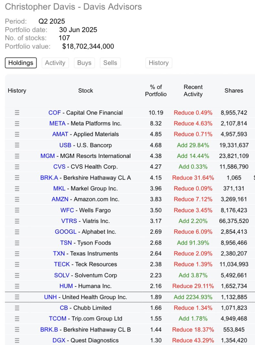Open history icon for U.S. Bancorp
255x345 pixels.
[17, 145]
